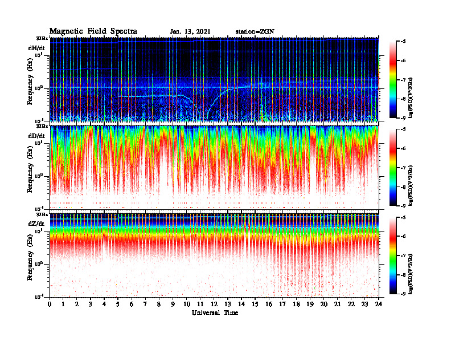Image resolution: width=451 pixels, height=349 pixels.
Task: Click the "station=ZGN" label
Action: click(255, 32)
